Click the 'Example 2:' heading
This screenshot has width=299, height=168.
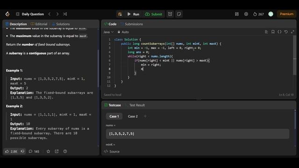[x=14, y=106]
